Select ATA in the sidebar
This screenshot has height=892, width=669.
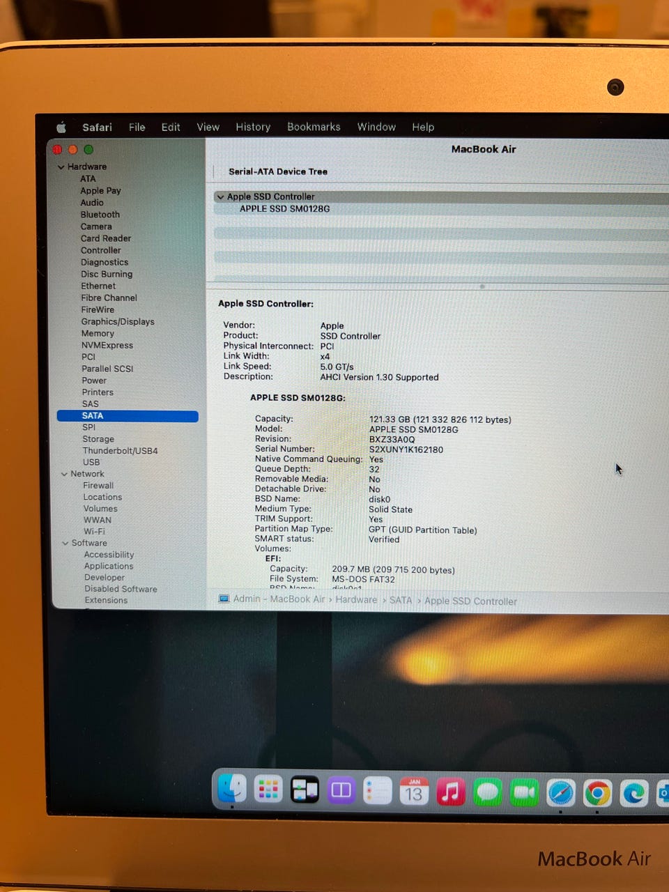[x=88, y=179]
